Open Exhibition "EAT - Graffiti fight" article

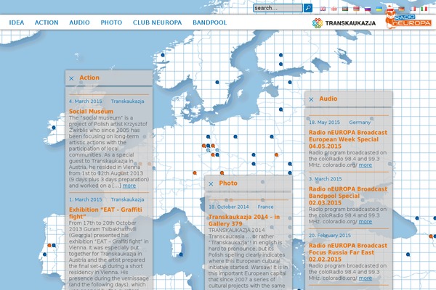pos(105,213)
